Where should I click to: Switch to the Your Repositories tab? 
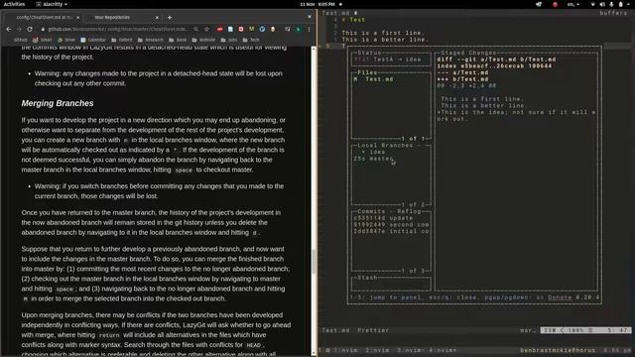coord(121,18)
